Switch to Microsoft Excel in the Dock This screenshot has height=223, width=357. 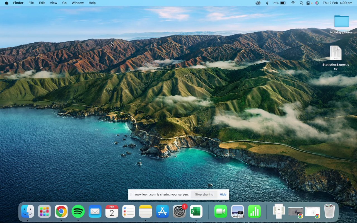(x=196, y=212)
